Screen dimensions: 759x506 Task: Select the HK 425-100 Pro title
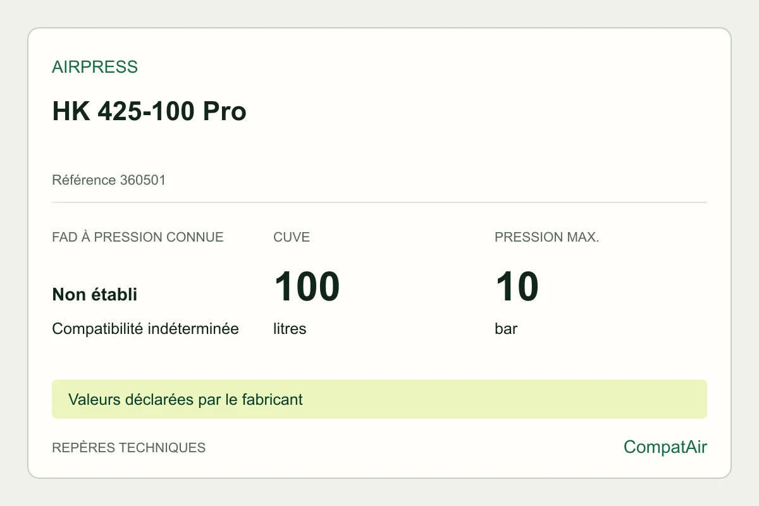coord(149,112)
